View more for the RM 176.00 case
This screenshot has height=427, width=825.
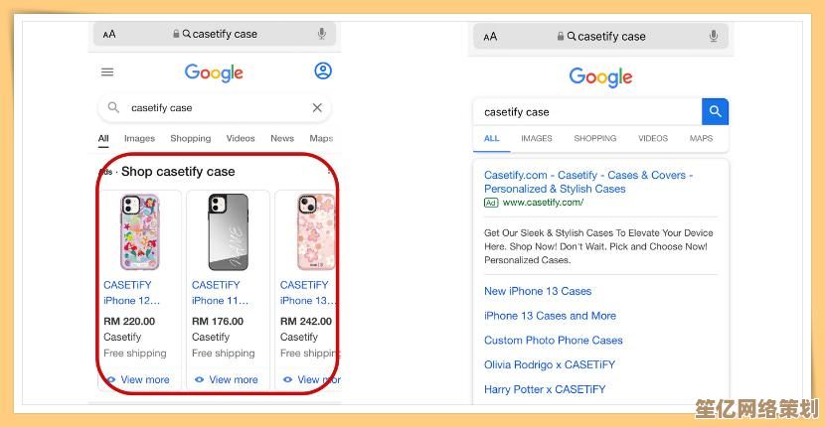coord(227,379)
